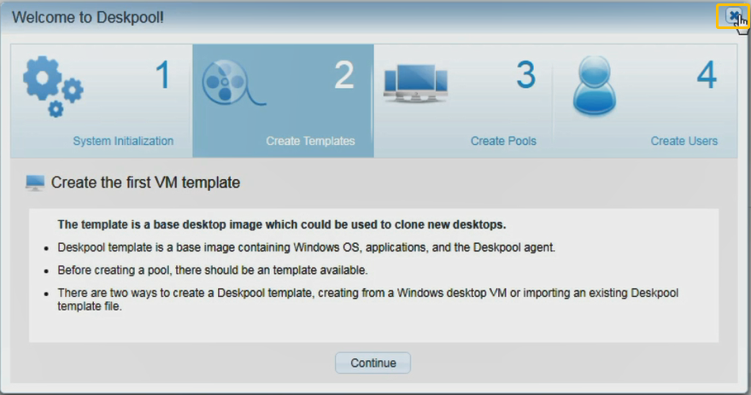Click the user avatar Create Users icon
751x395 pixels.
(595, 86)
